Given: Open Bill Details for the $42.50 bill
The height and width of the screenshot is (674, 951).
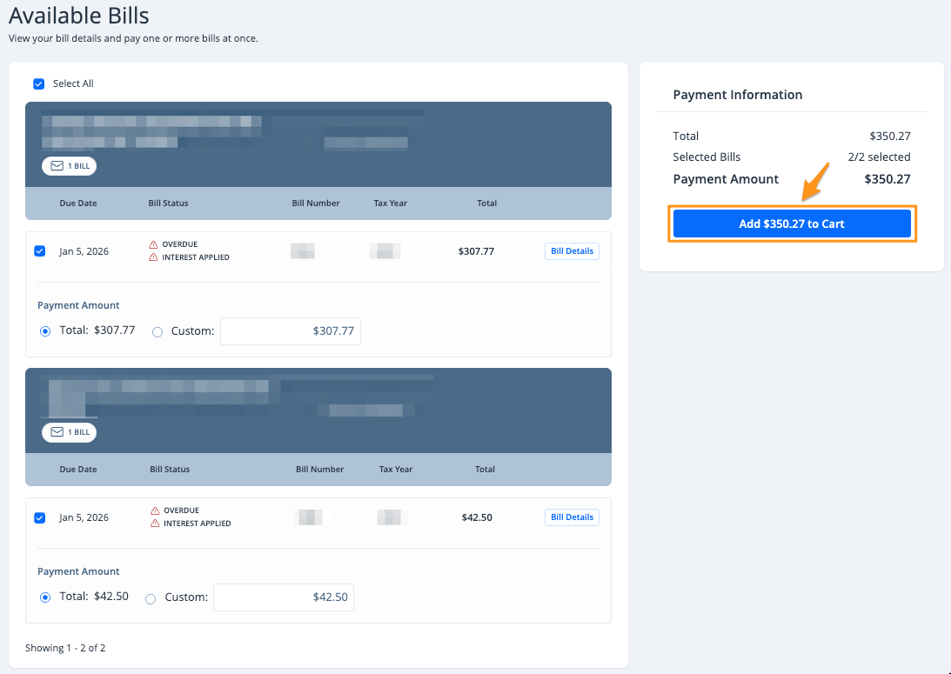Looking at the screenshot, I should click(x=572, y=517).
